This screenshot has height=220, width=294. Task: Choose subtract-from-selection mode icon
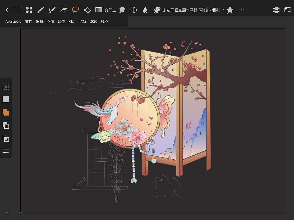click(x=6, y=126)
